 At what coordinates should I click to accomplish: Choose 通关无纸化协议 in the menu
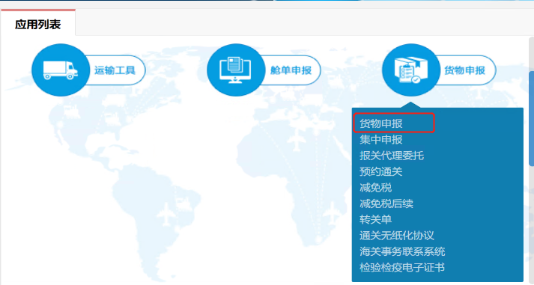pos(397,236)
